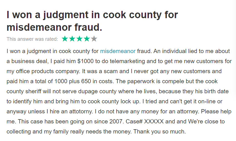
Task: Click the third green rating star
Action: pyautogui.click(x=80, y=39)
